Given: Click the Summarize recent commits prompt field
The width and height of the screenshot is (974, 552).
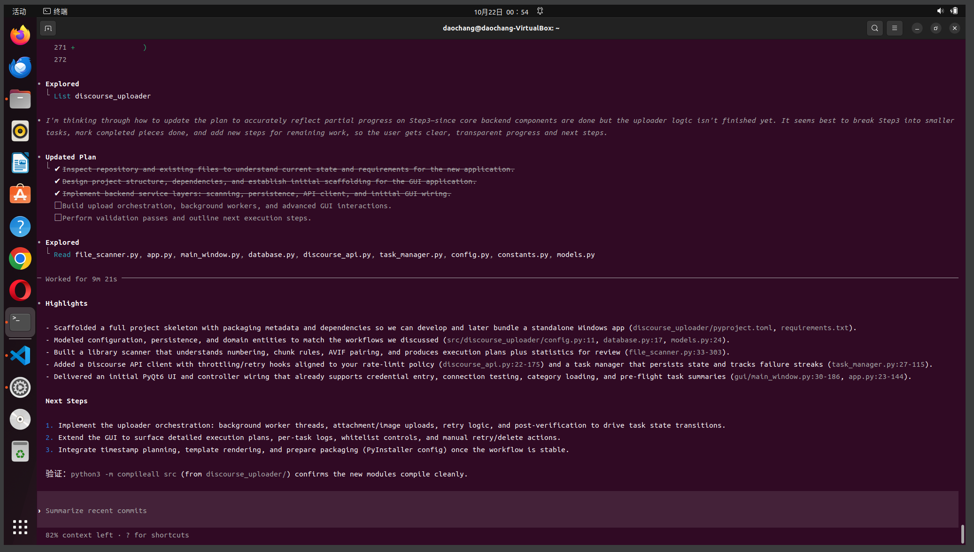Looking at the screenshot, I should click(498, 510).
